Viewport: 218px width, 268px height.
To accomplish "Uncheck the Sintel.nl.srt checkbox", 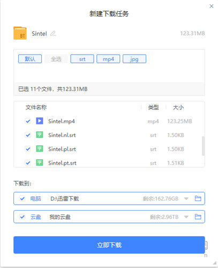I will point(28,135).
